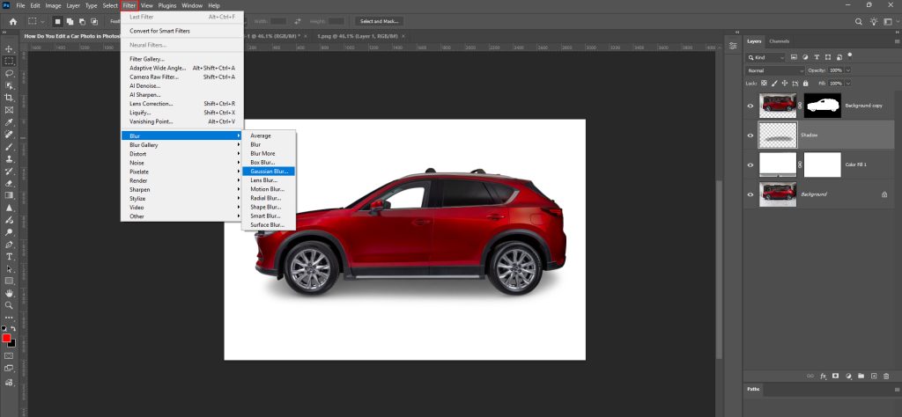Click the Home icon in options bar
This screenshot has width=902, height=417.
(12, 21)
